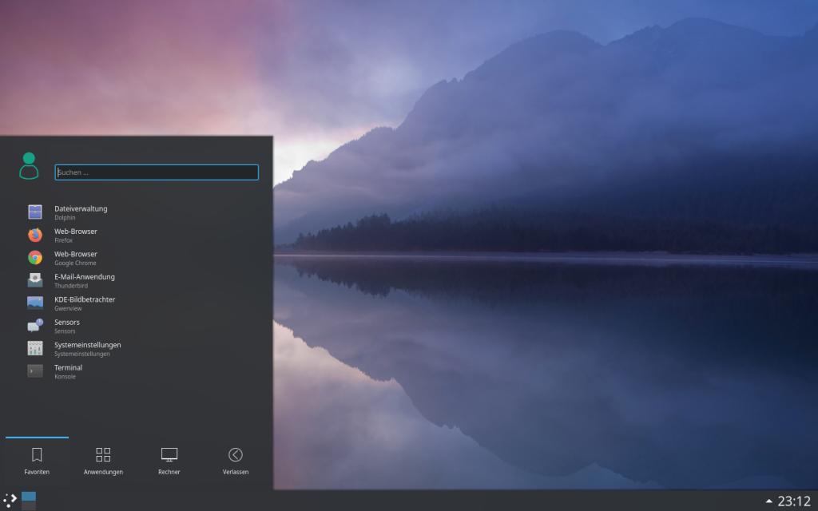This screenshot has height=511, width=818.
Task: Switch to the Anwendungen tab
Action: pyautogui.click(x=103, y=461)
